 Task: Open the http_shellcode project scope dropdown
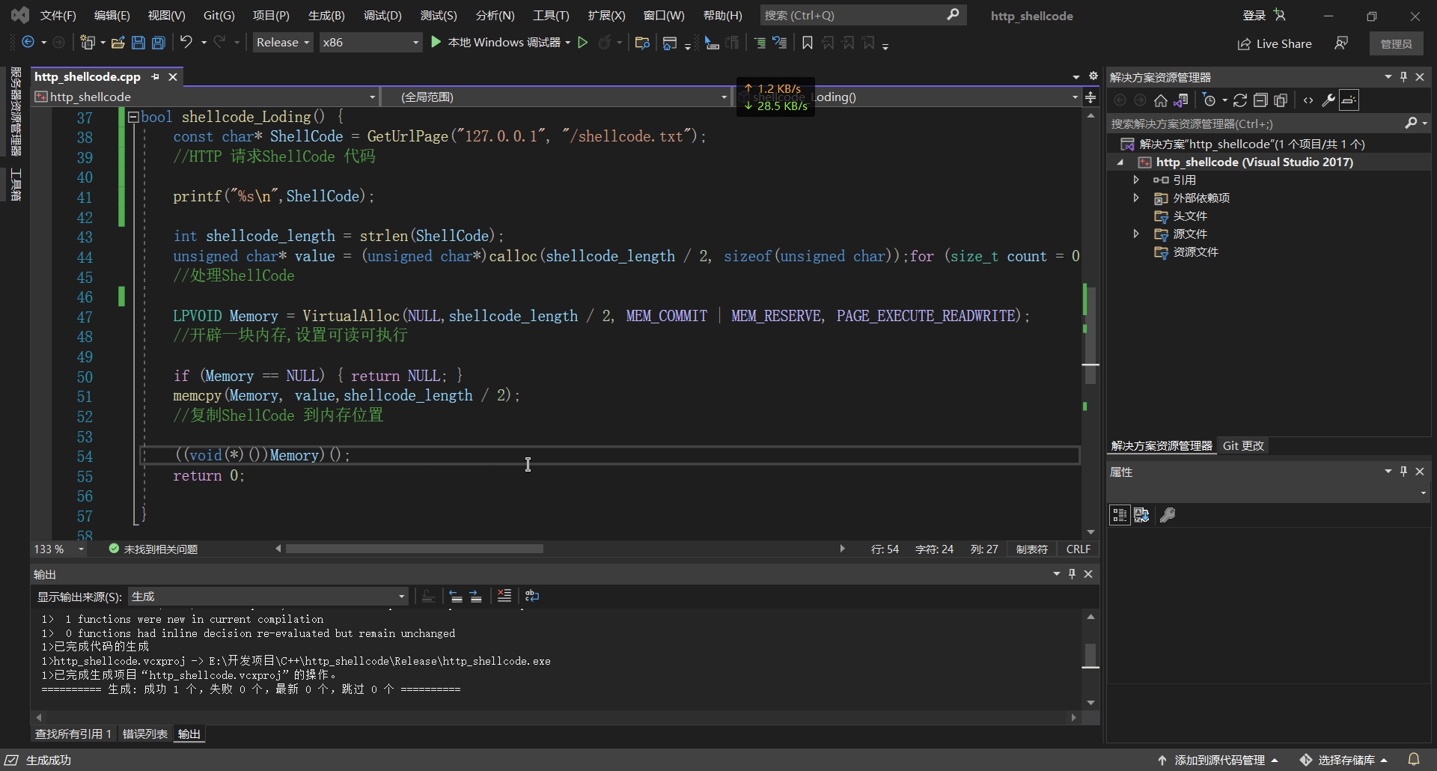click(205, 97)
